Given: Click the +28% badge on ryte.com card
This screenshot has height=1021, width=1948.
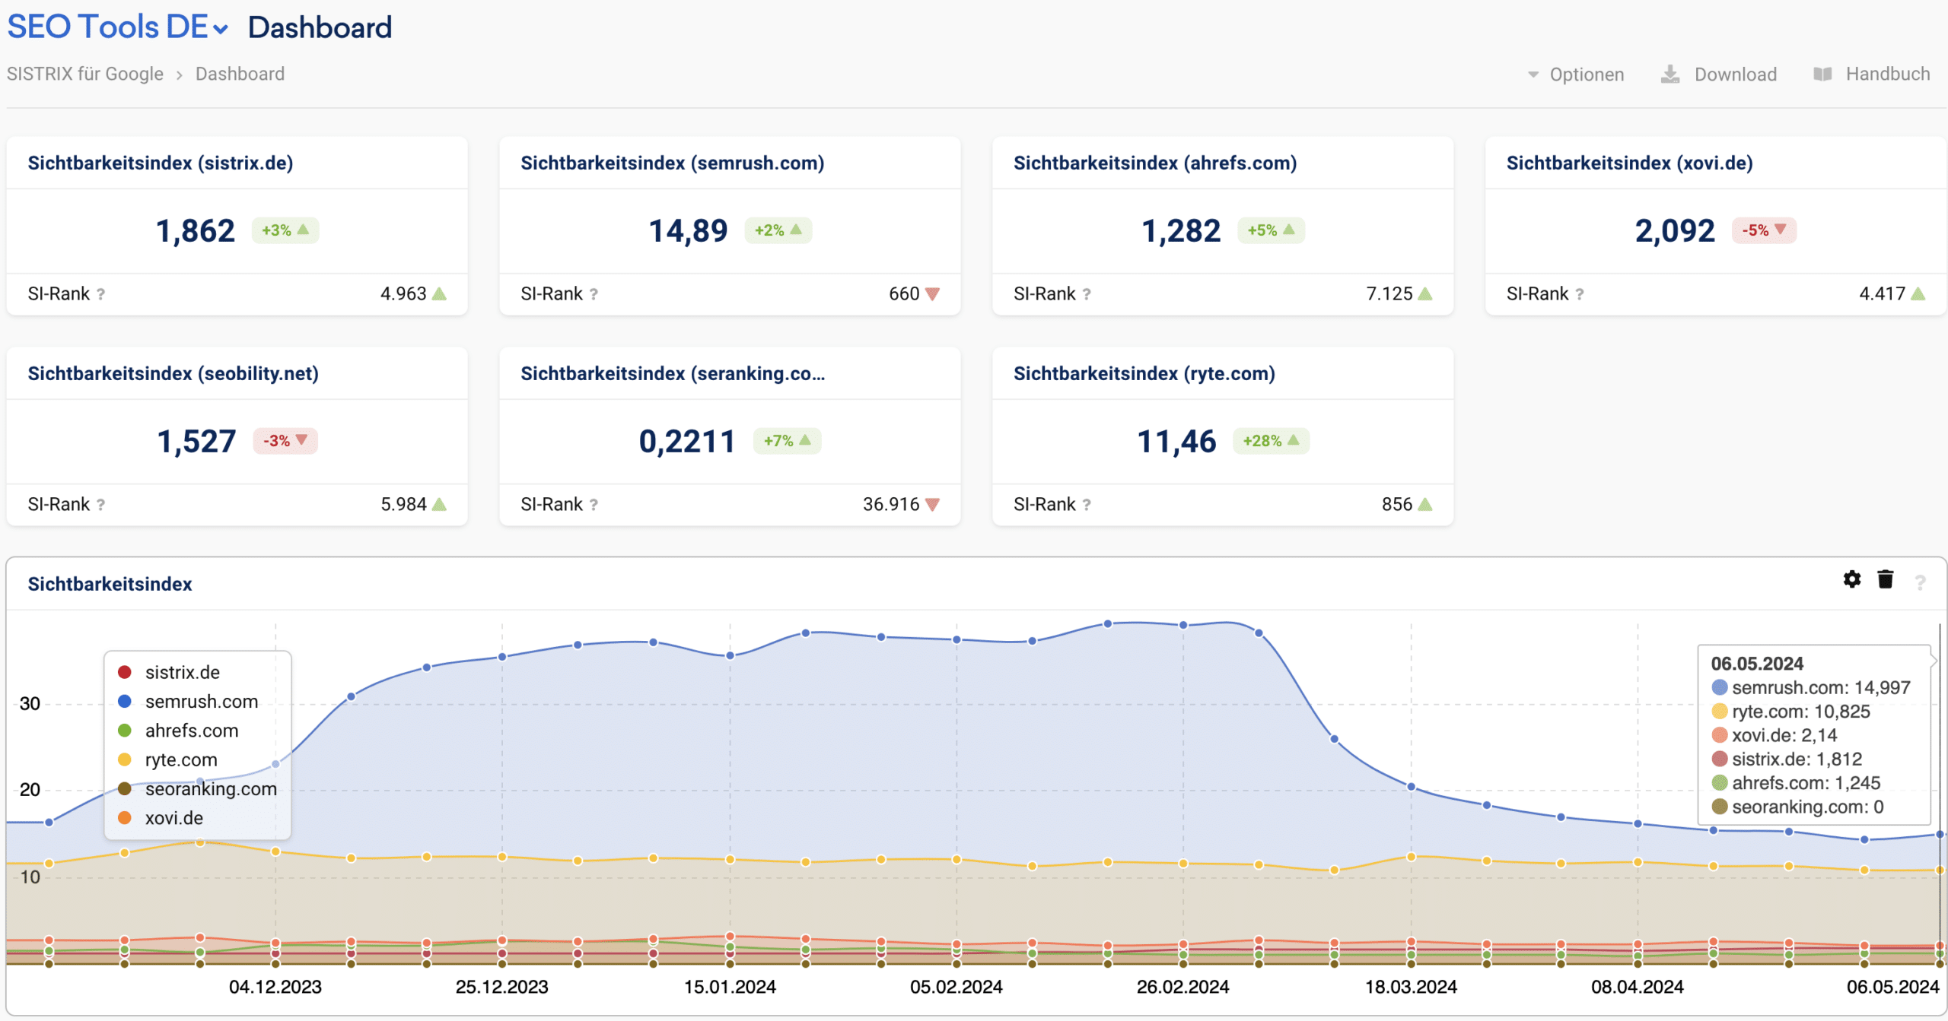Looking at the screenshot, I should point(1271,441).
